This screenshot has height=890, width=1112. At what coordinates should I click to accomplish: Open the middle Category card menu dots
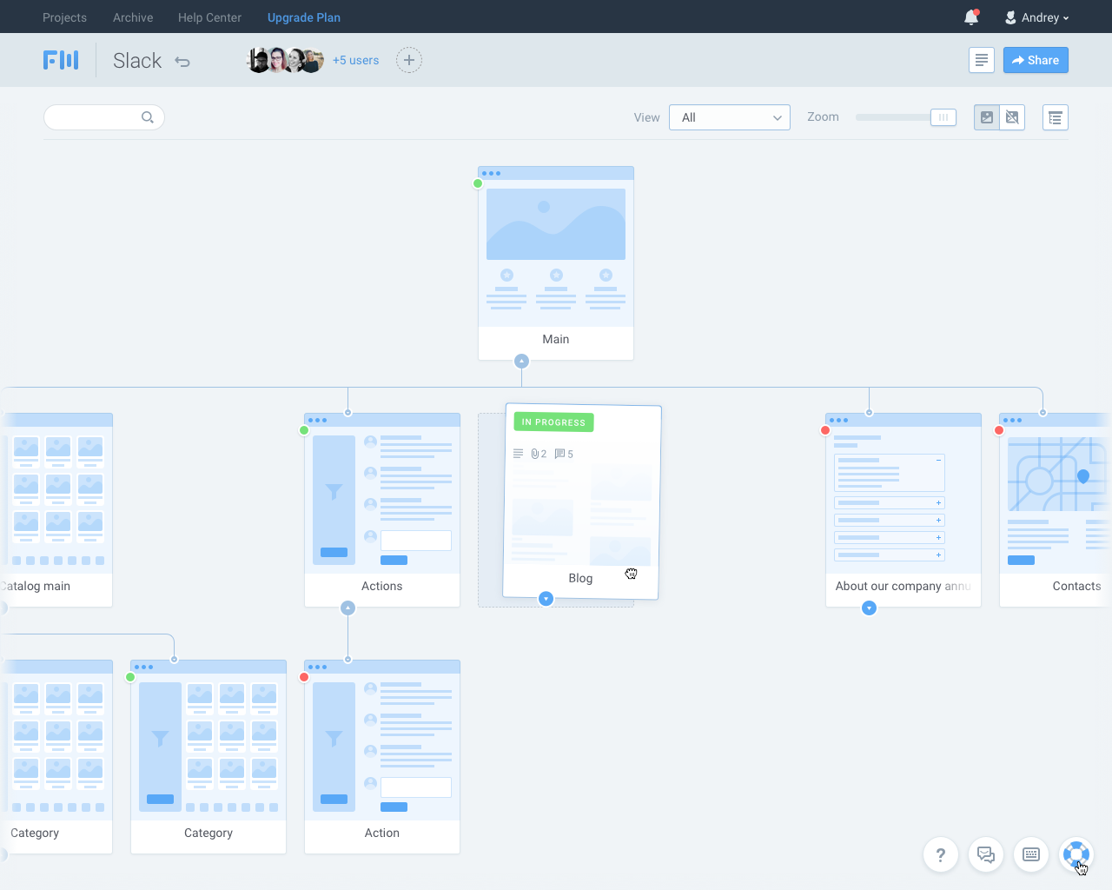143,667
